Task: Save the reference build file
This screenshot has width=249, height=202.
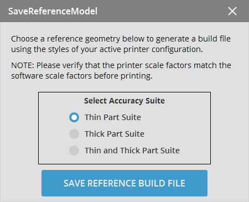Action: pyautogui.click(x=124, y=183)
